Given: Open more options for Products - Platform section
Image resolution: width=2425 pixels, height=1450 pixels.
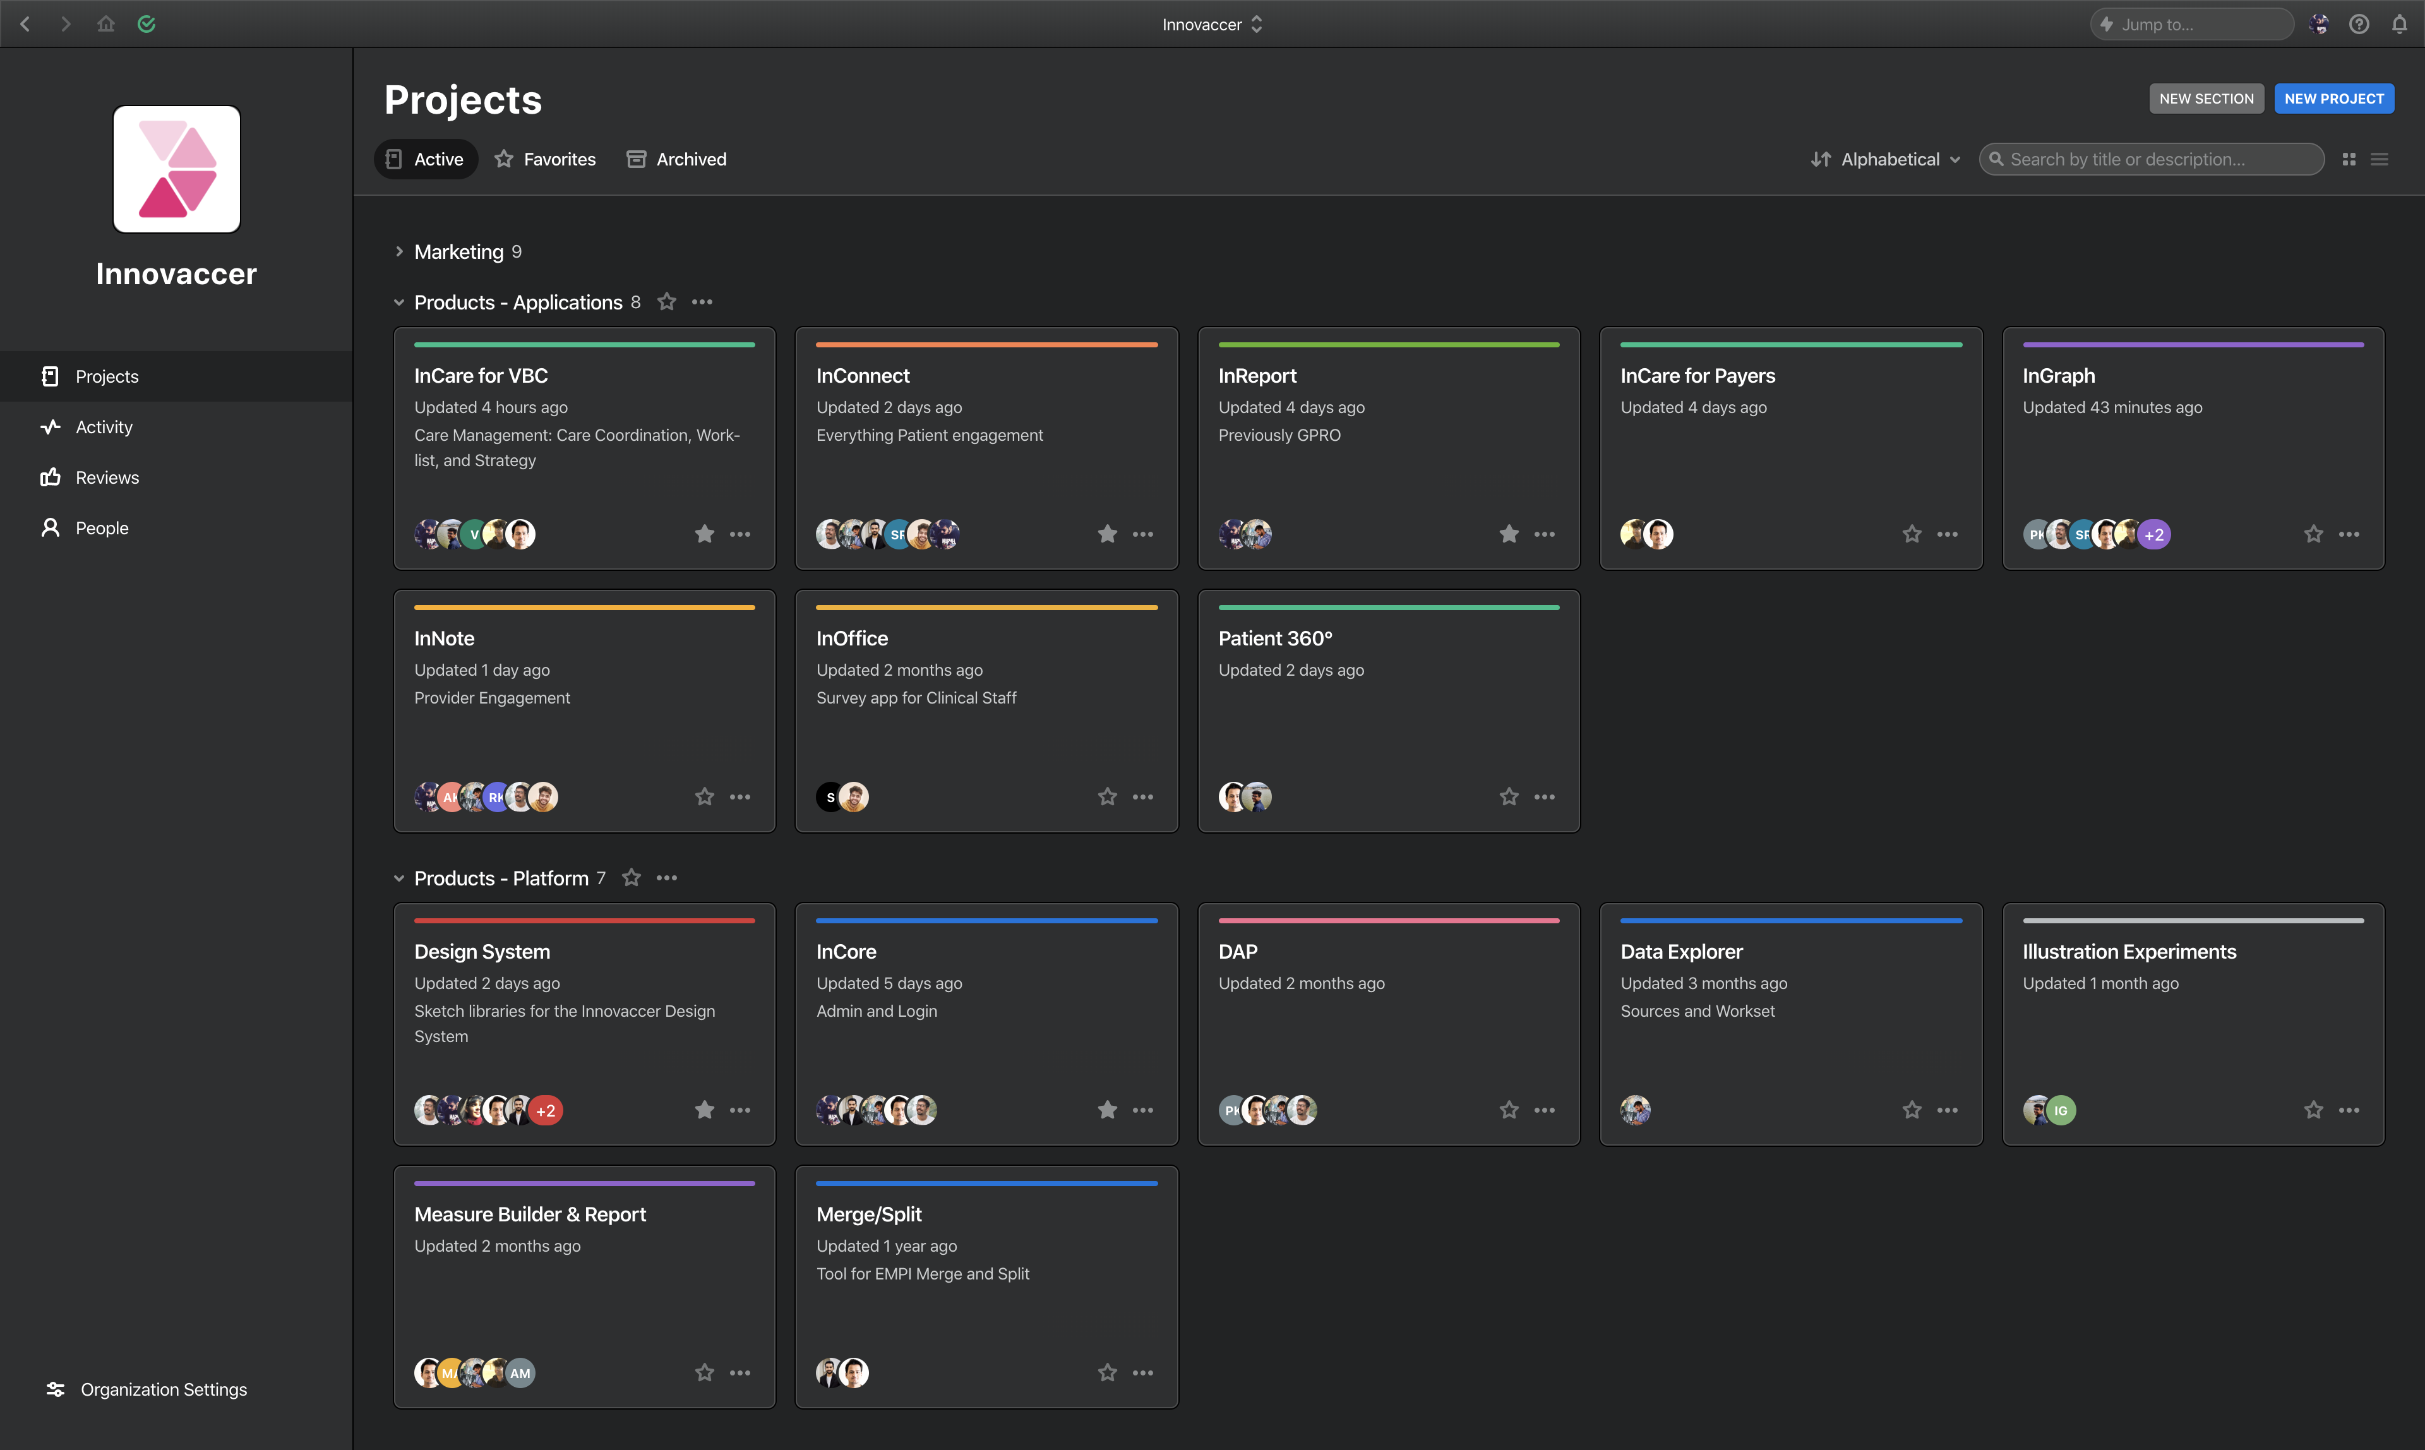Looking at the screenshot, I should tap(666, 877).
